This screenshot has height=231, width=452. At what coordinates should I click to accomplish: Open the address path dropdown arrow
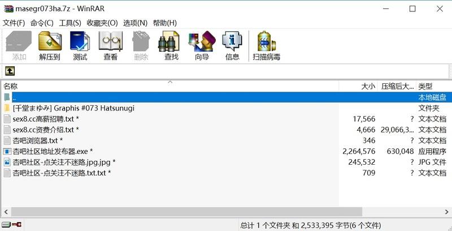point(447,71)
